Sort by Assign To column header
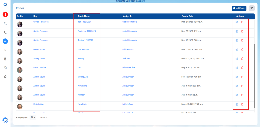The width and height of the screenshot is (260, 127). click(127, 16)
